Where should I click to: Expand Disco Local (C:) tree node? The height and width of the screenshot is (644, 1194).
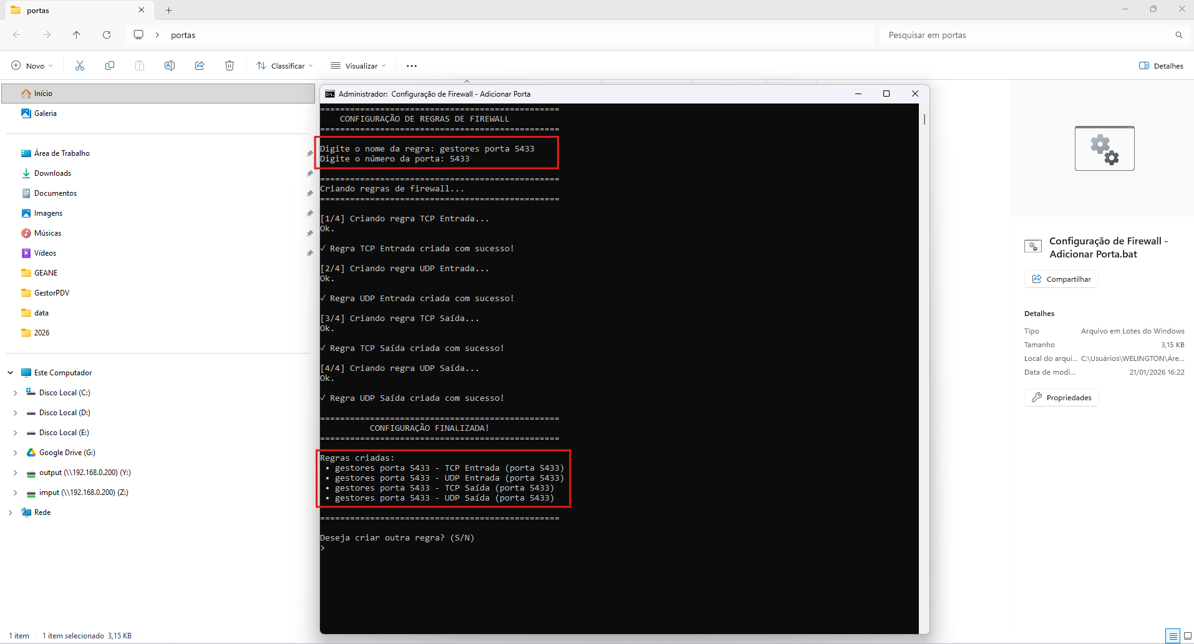click(16, 393)
